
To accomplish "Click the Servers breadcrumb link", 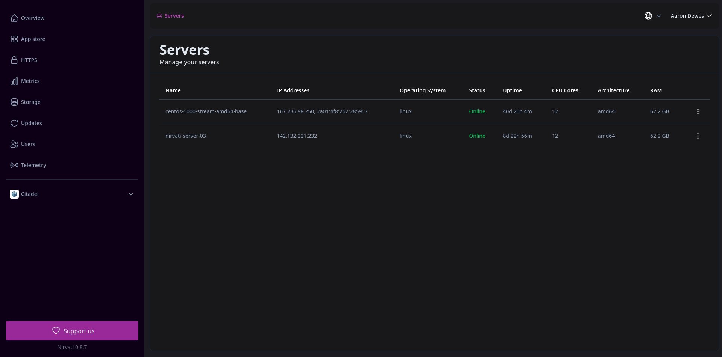I will coord(174,16).
